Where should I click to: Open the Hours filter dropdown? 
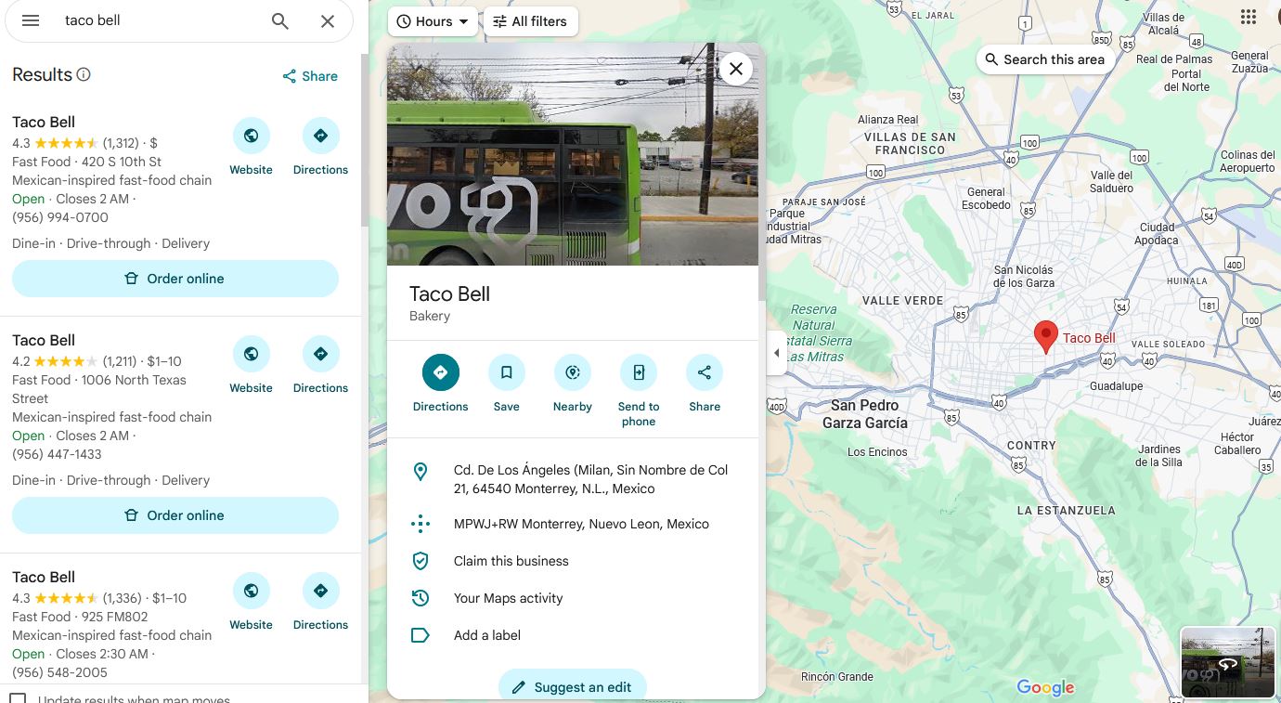[x=433, y=21]
